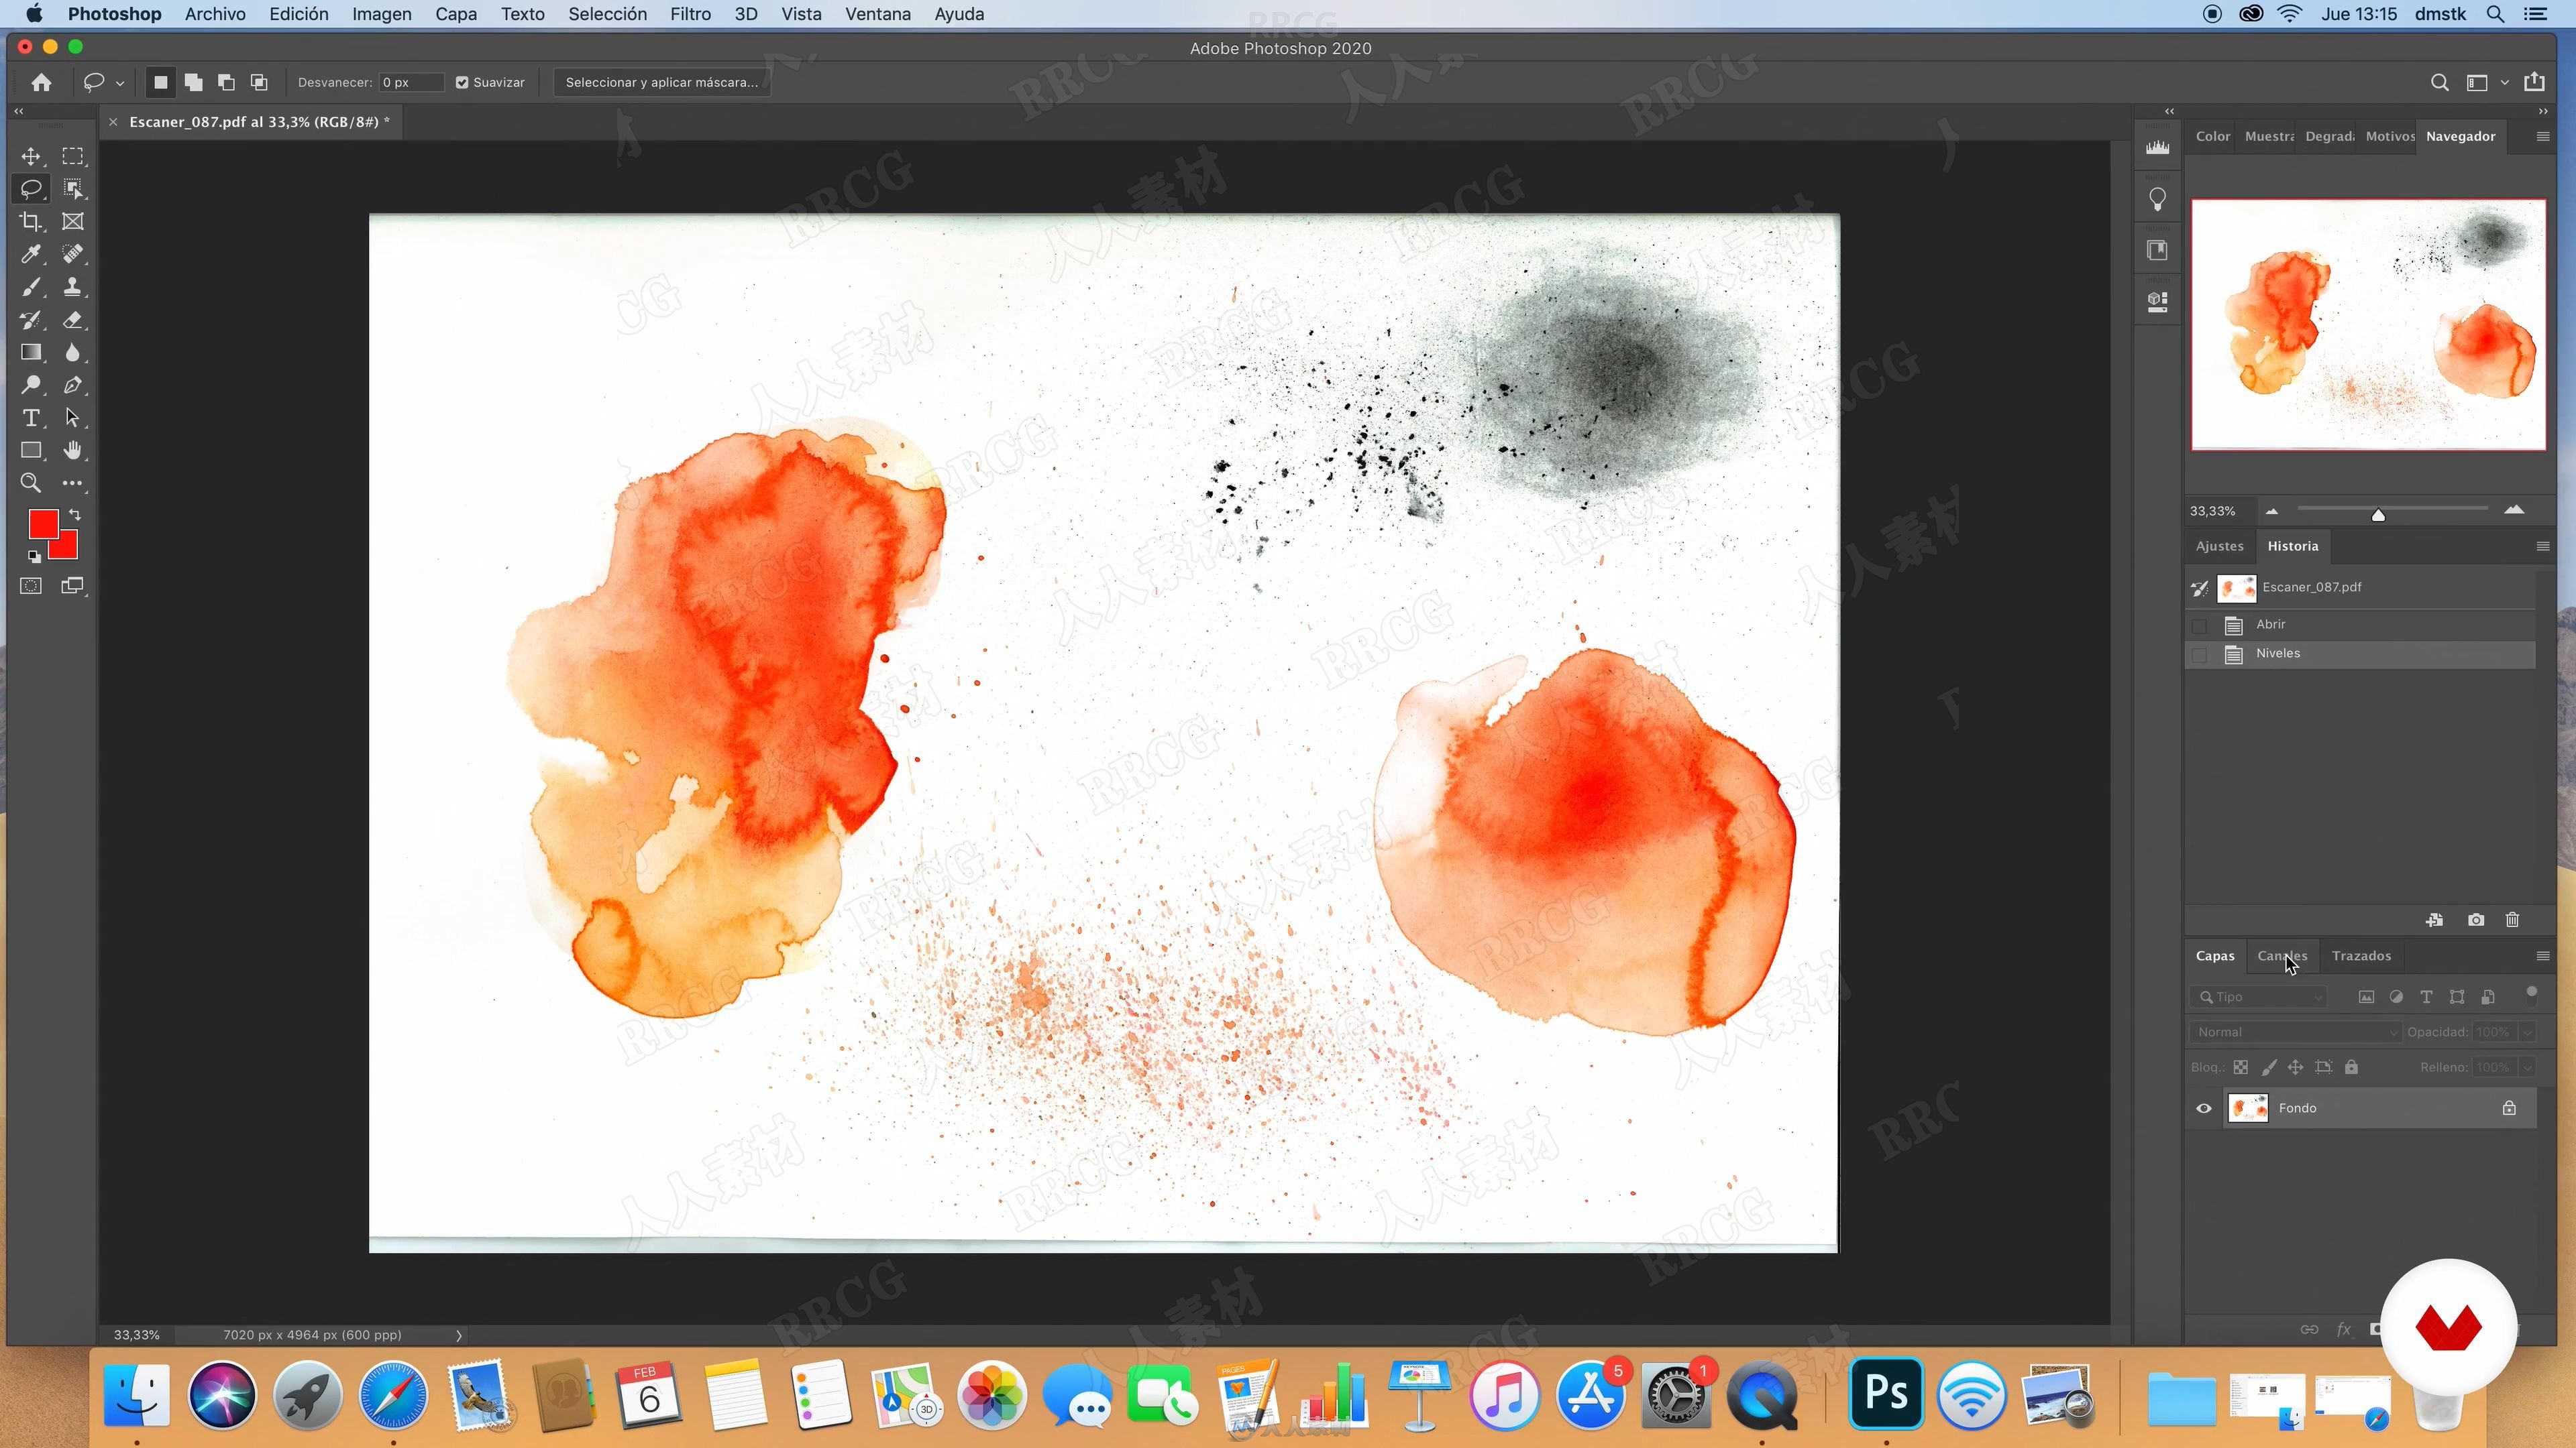
Task: Open the Historia panel menu
Action: pyautogui.click(x=2543, y=546)
